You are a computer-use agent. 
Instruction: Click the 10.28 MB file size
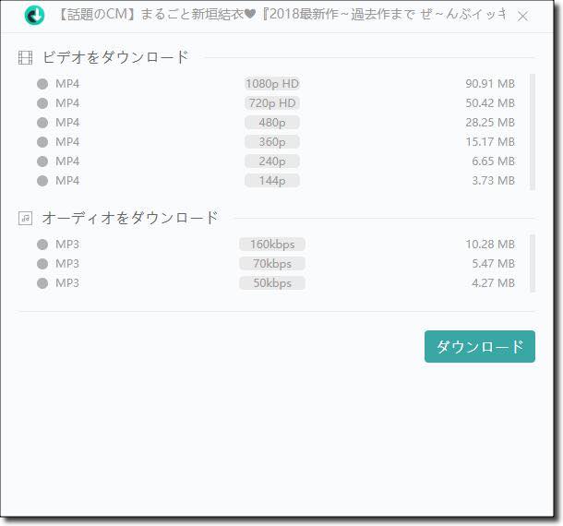click(x=490, y=245)
